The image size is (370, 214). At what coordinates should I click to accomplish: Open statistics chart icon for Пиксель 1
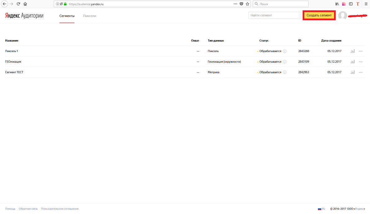pos(353,51)
